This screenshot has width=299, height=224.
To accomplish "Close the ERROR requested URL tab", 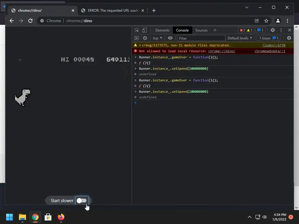I will [x=142, y=10].
